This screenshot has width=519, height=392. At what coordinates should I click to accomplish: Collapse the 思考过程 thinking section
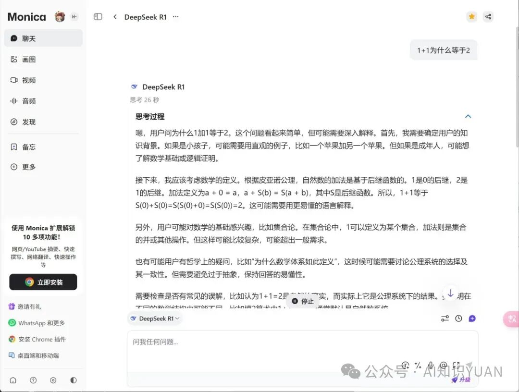[x=468, y=116]
